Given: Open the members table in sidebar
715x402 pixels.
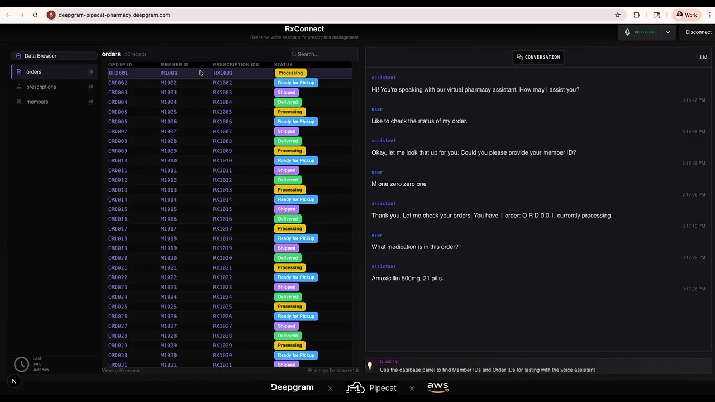Looking at the screenshot, I should coord(54,102).
